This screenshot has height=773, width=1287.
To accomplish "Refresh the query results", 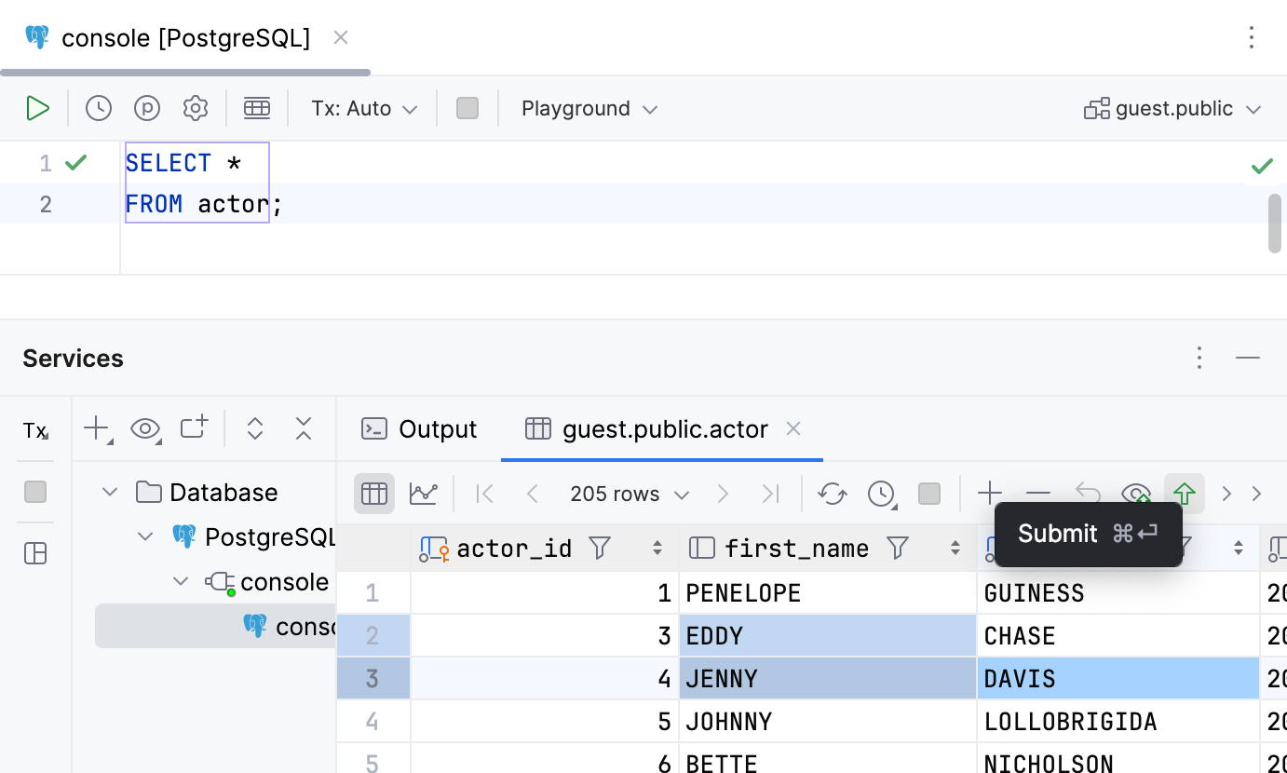I will 832,493.
